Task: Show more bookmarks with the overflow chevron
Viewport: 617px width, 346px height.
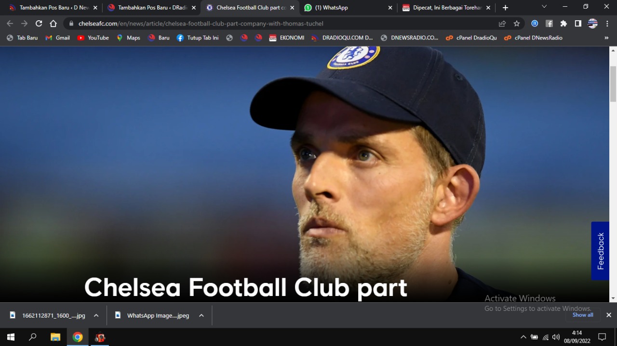Action: coord(606,38)
